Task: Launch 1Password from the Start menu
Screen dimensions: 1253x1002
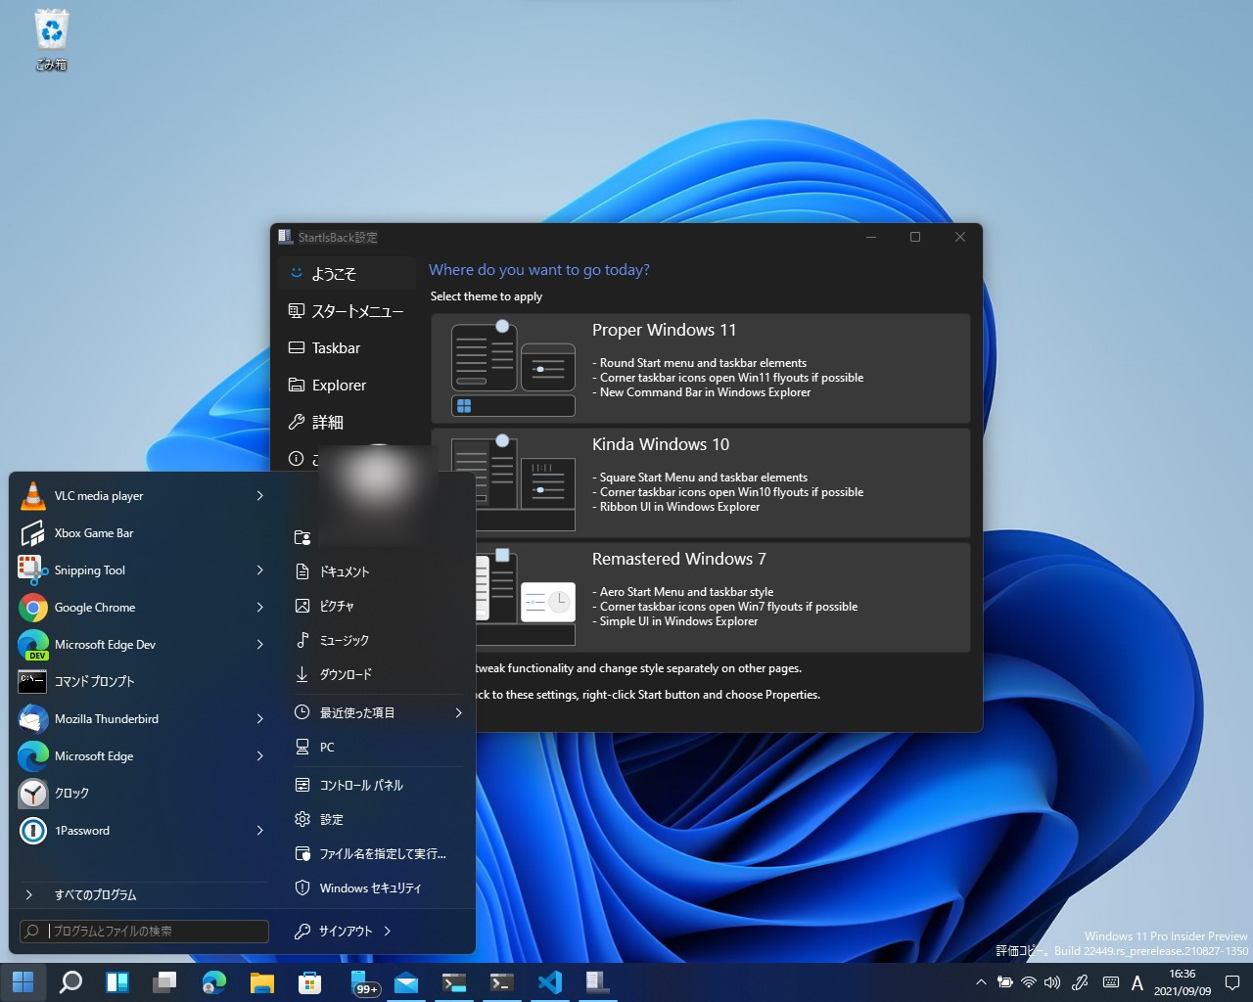Action: click(142, 831)
